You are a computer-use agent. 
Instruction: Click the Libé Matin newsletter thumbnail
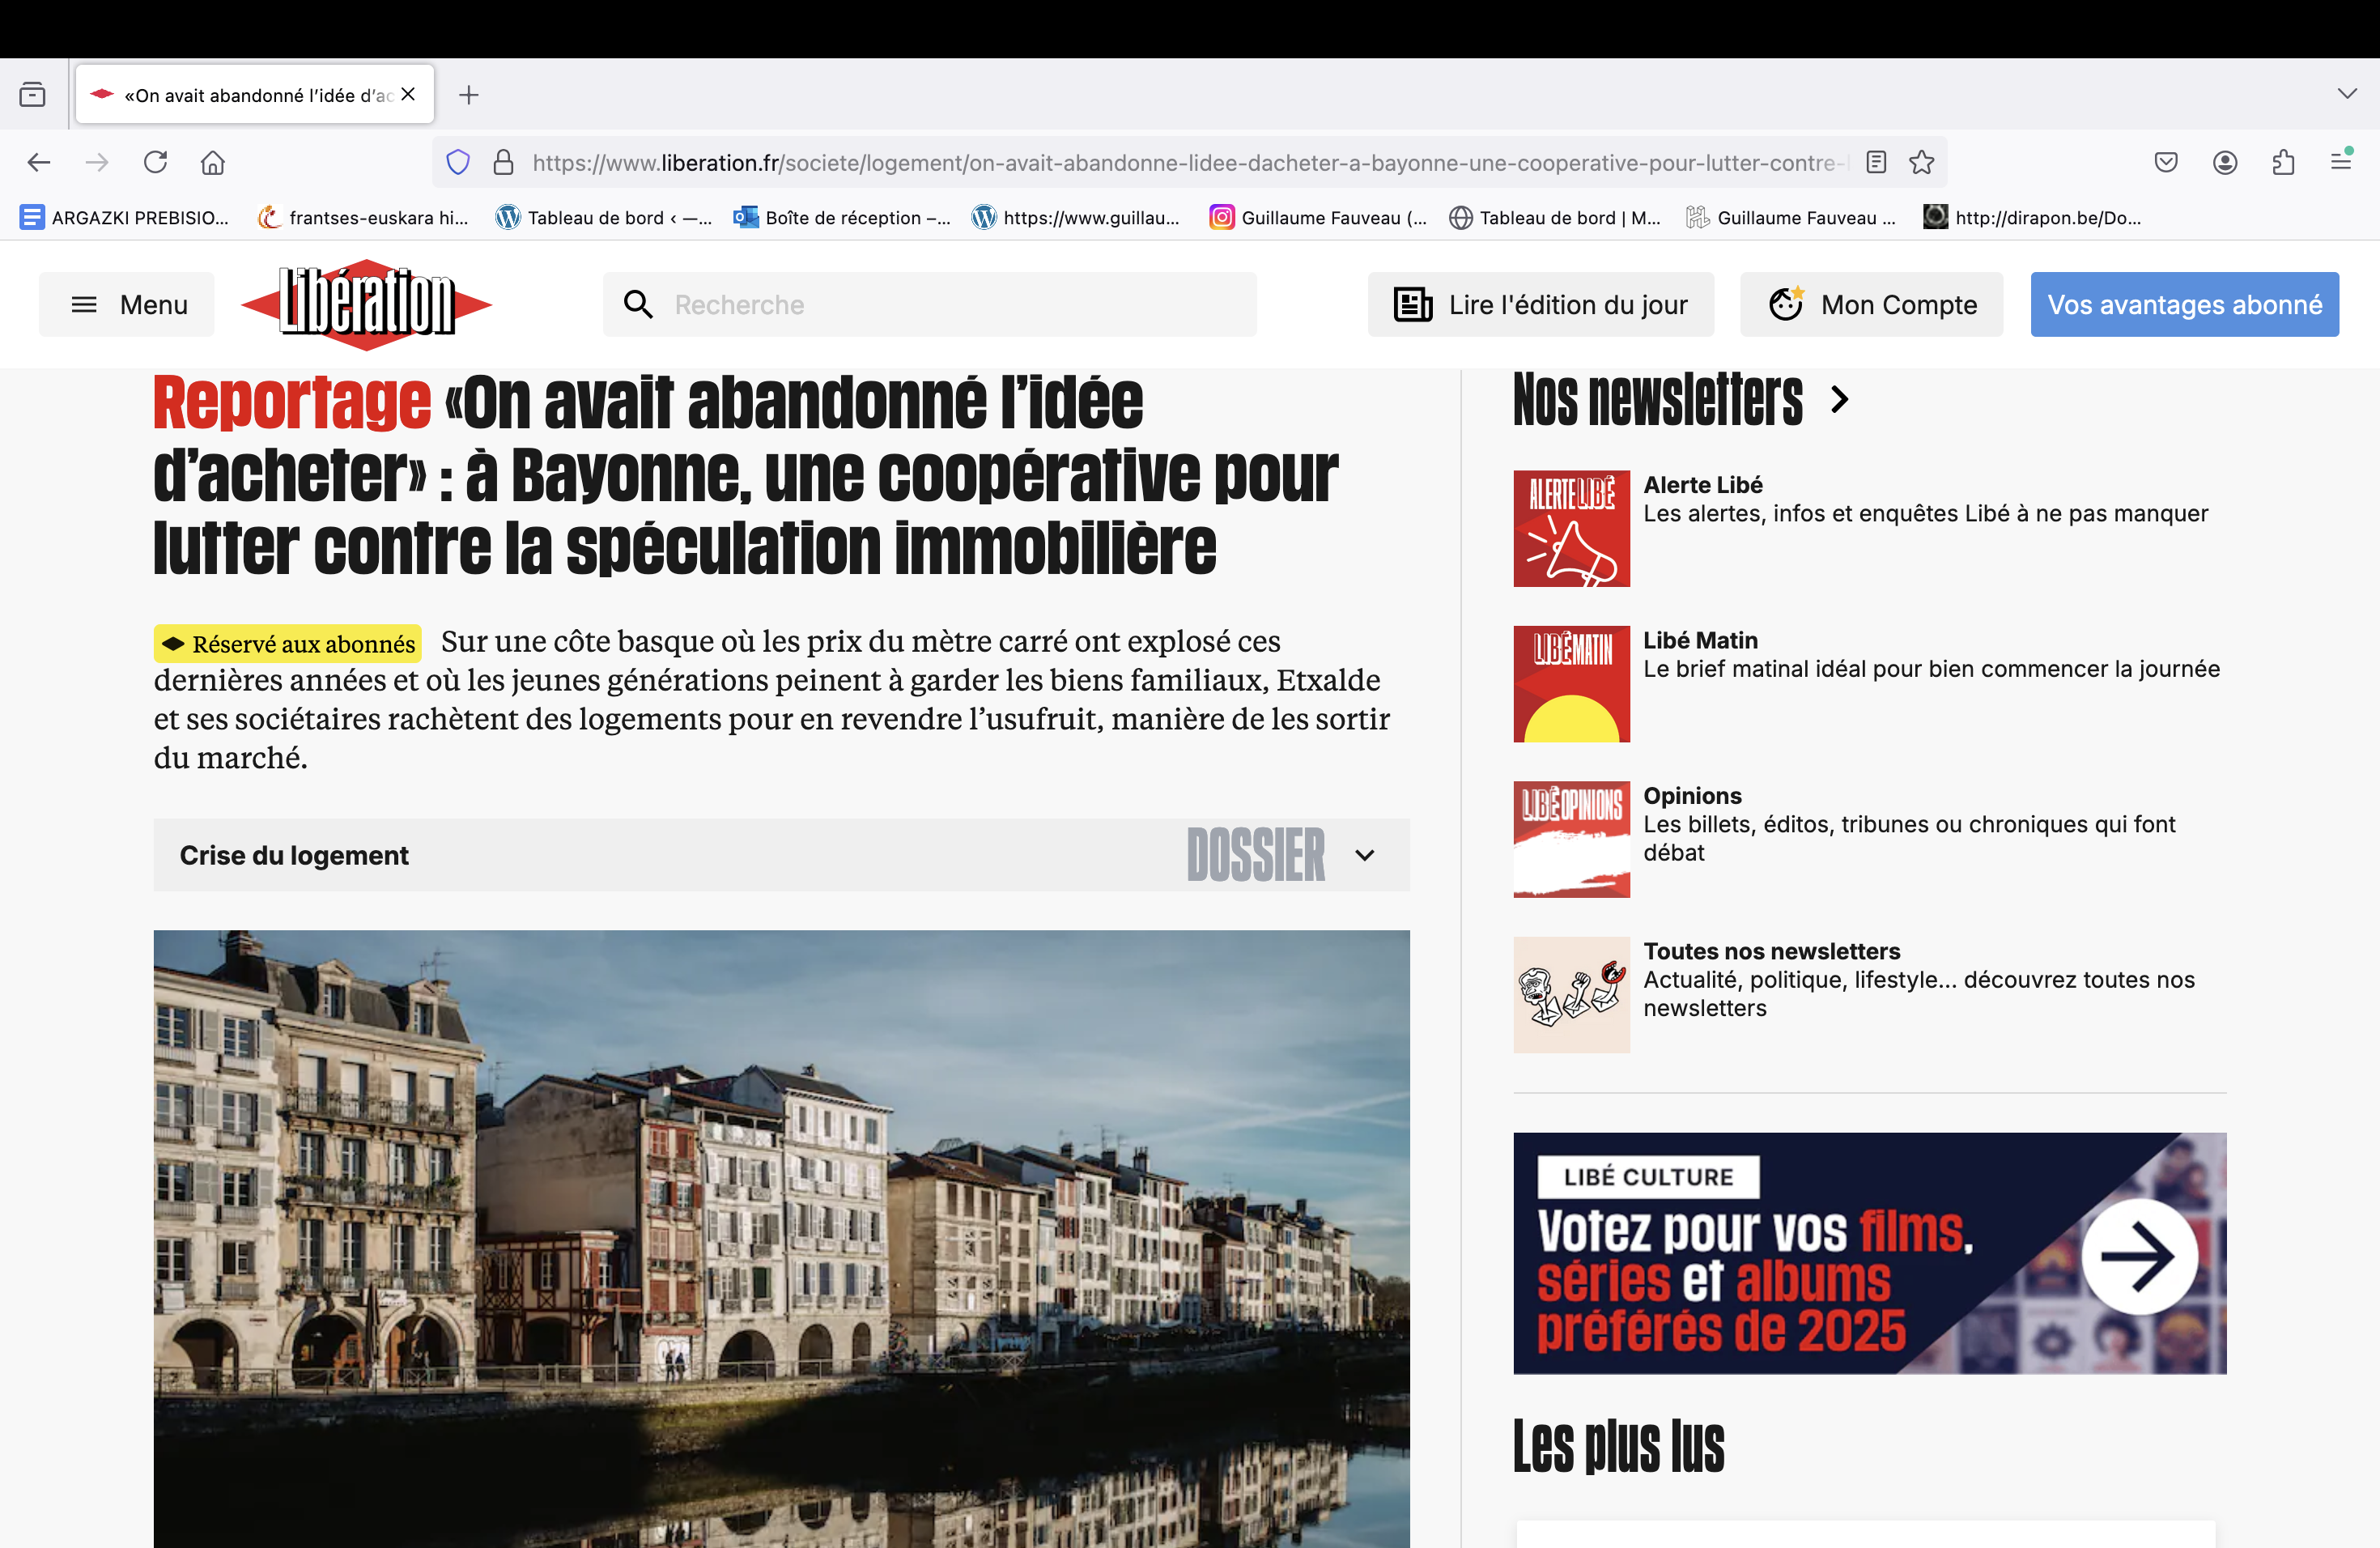tap(1571, 684)
